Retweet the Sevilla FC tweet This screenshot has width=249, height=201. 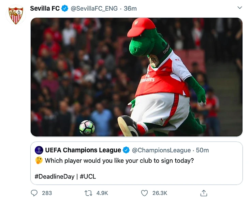click(88, 193)
